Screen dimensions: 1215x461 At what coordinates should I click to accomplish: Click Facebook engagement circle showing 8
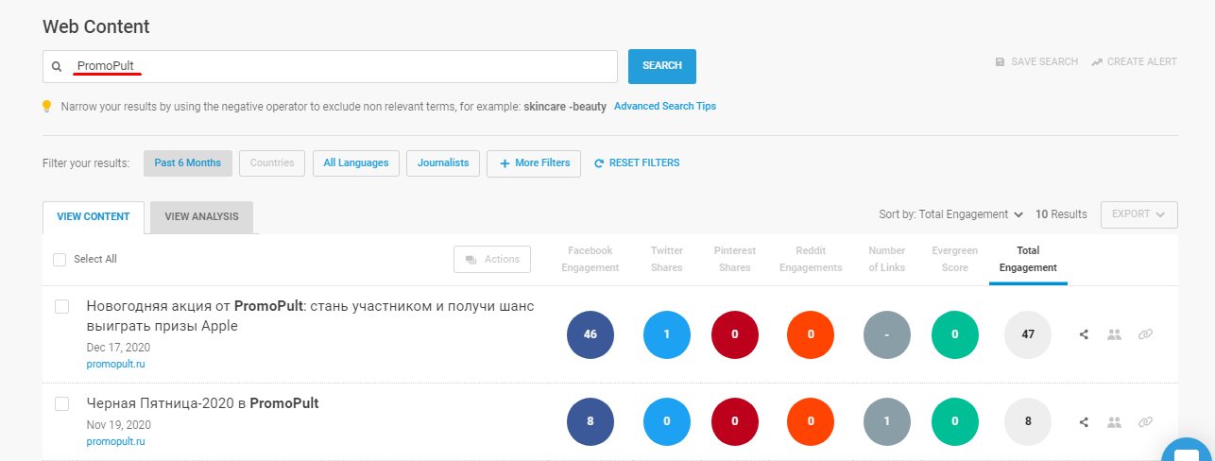point(590,422)
